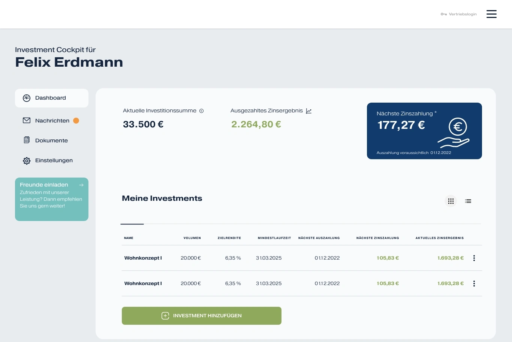Click 105,83 € in the second investment row
This screenshot has height=342, width=512.
click(x=388, y=284)
